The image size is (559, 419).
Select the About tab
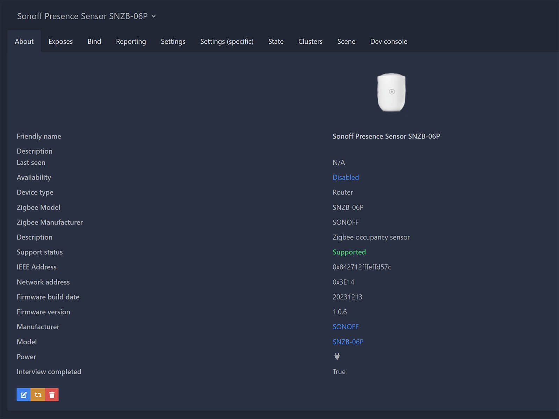24,42
